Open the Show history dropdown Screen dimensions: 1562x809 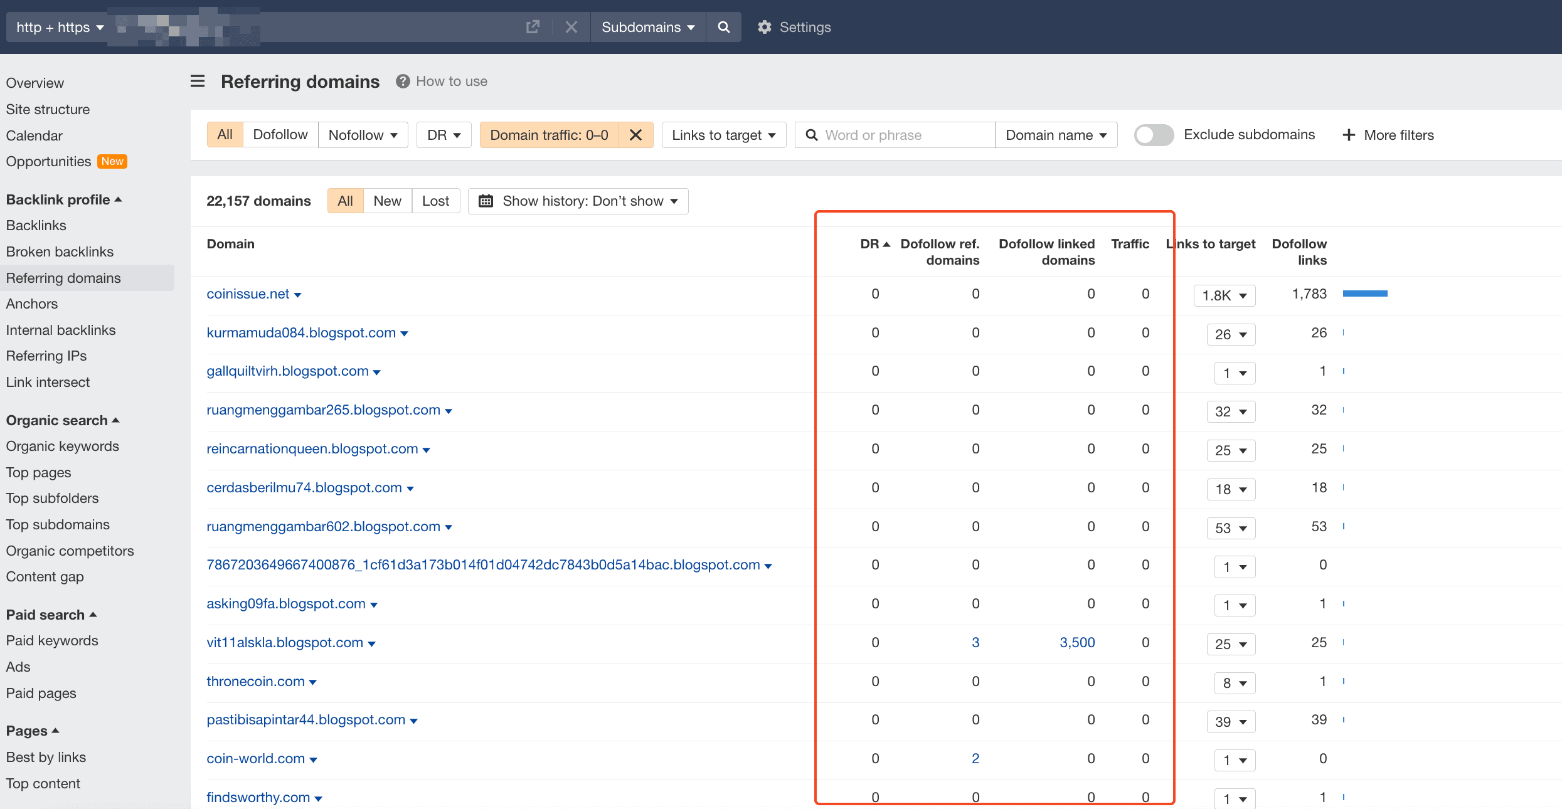click(x=578, y=201)
